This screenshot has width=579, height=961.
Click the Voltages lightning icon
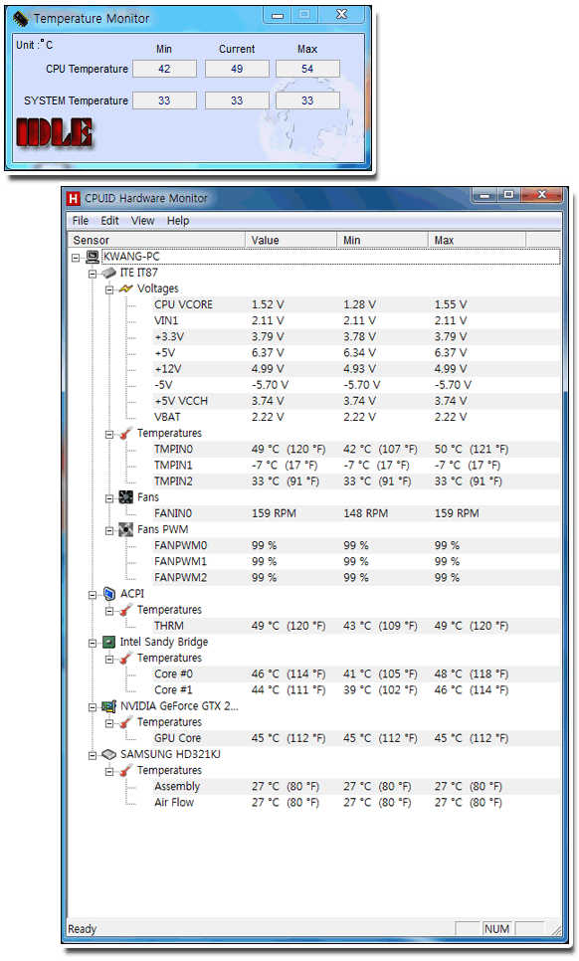click(125, 288)
